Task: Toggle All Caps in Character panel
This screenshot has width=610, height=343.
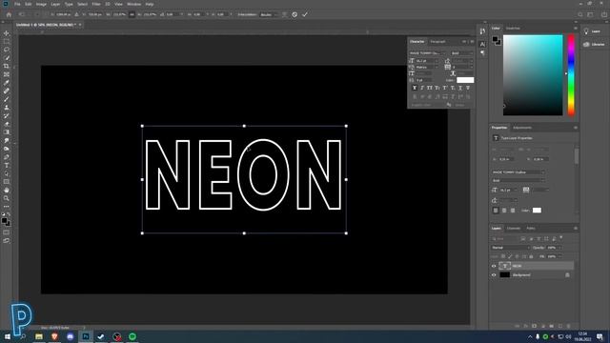Action: [x=430, y=88]
